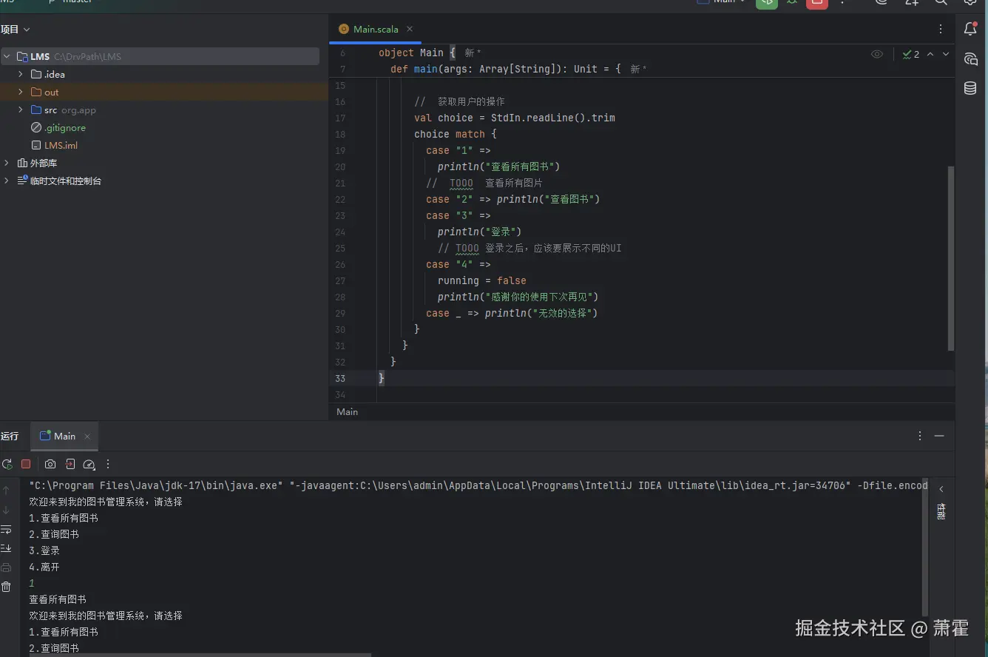The height and width of the screenshot is (657, 988).
Task: Click 'case _ => println("无效的选择")' line
Action: [512, 313]
